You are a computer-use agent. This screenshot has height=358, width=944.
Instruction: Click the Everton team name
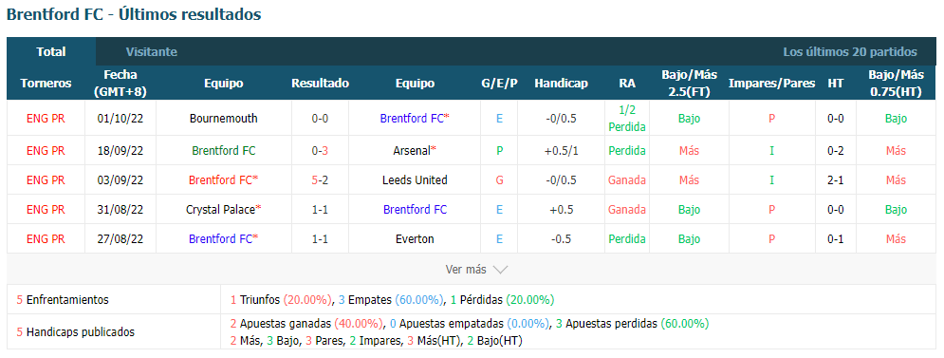coord(415,239)
